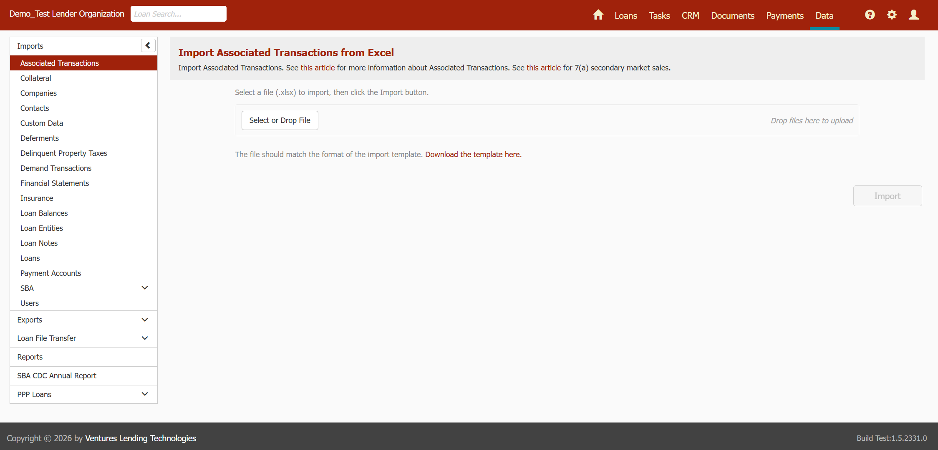The height and width of the screenshot is (450, 938).
Task: Expand the PPP Loans section
Action: click(145, 394)
